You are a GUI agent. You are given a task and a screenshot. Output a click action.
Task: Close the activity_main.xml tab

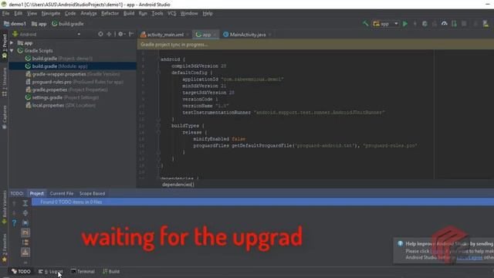pos(188,35)
